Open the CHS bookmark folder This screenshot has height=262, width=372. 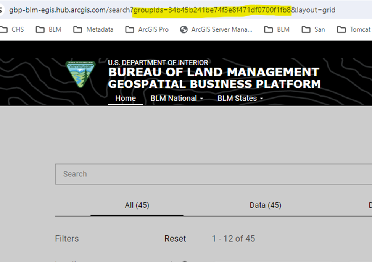[12, 29]
